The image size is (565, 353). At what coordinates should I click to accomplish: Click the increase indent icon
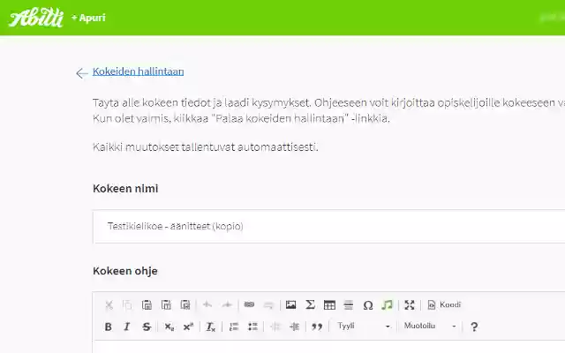click(294, 327)
